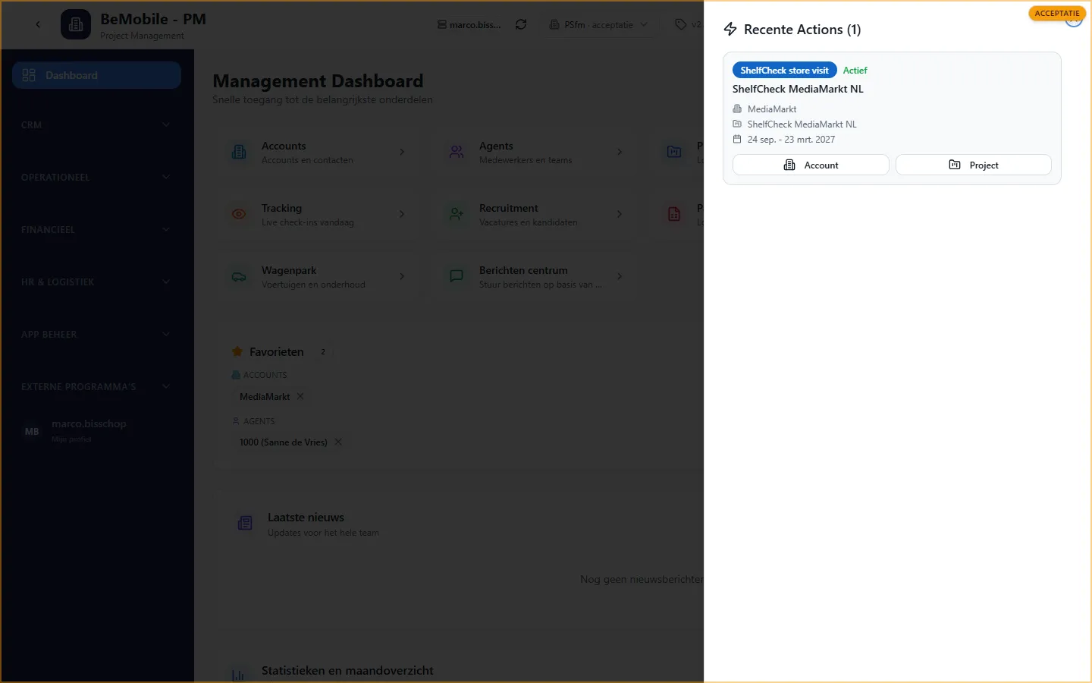Click the Laatste nieuws newspaper icon
The height and width of the screenshot is (683, 1092).
(245, 523)
